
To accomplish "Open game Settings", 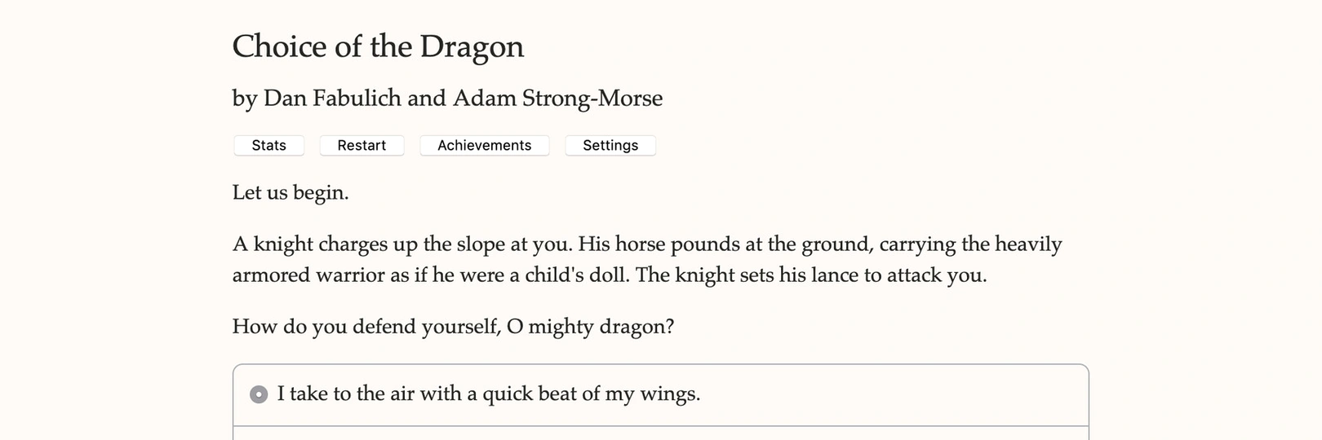I will (610, 145).
